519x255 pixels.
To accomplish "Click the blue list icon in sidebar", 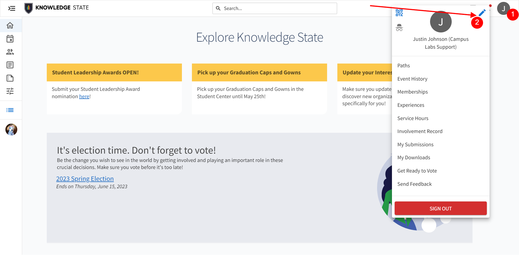I will tap(10, 110).
